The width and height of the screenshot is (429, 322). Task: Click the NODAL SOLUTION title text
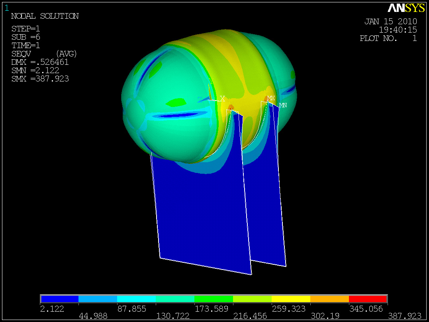pyautogui.click(x=45, y=16)
